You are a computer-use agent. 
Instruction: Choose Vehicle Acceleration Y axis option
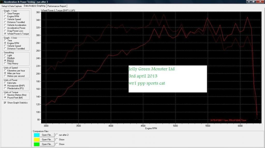click(x=5, y=25)
